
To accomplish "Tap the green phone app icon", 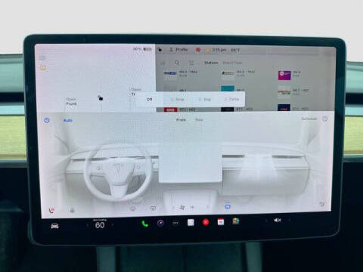I will pos(144,224).
